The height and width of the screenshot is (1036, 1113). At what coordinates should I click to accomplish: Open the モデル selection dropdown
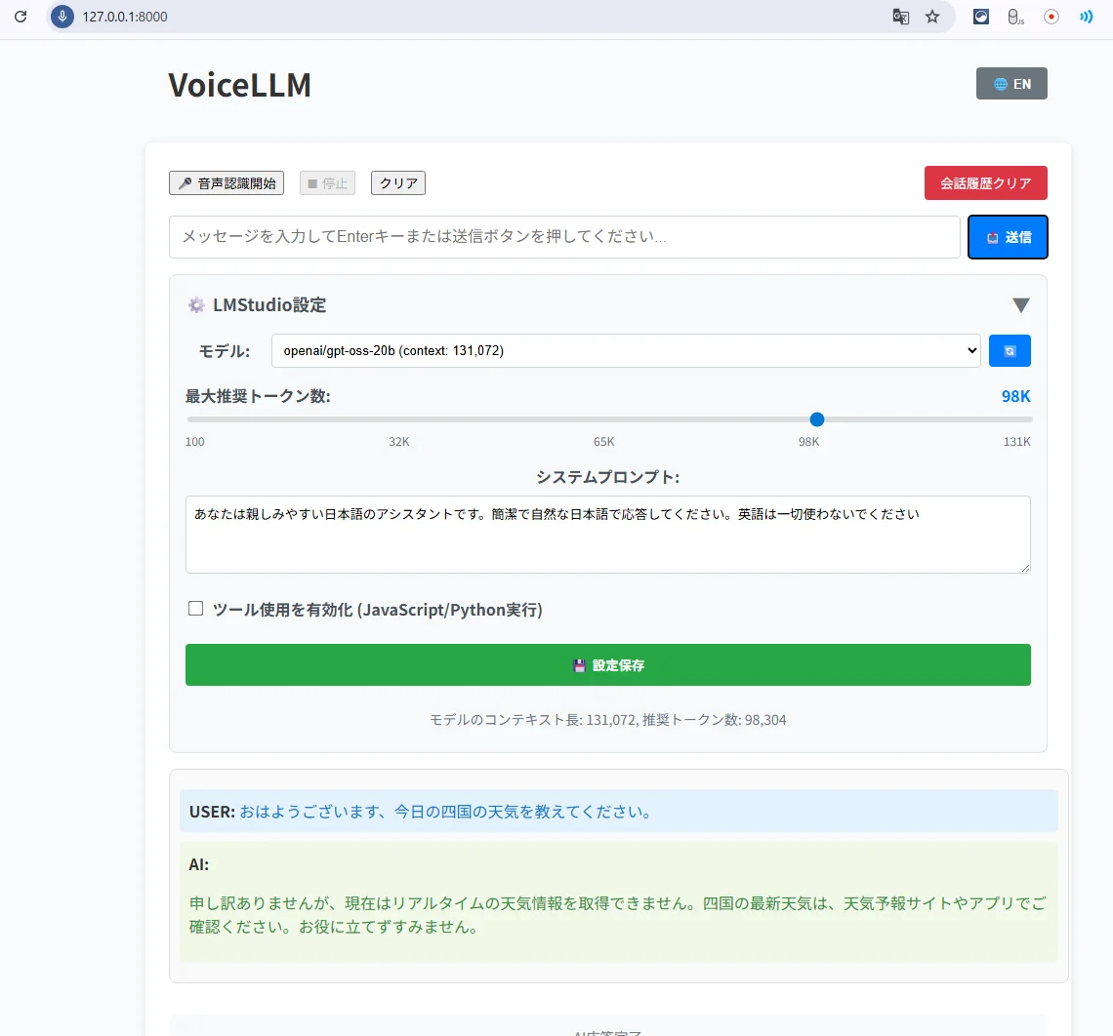pos(626,351)
